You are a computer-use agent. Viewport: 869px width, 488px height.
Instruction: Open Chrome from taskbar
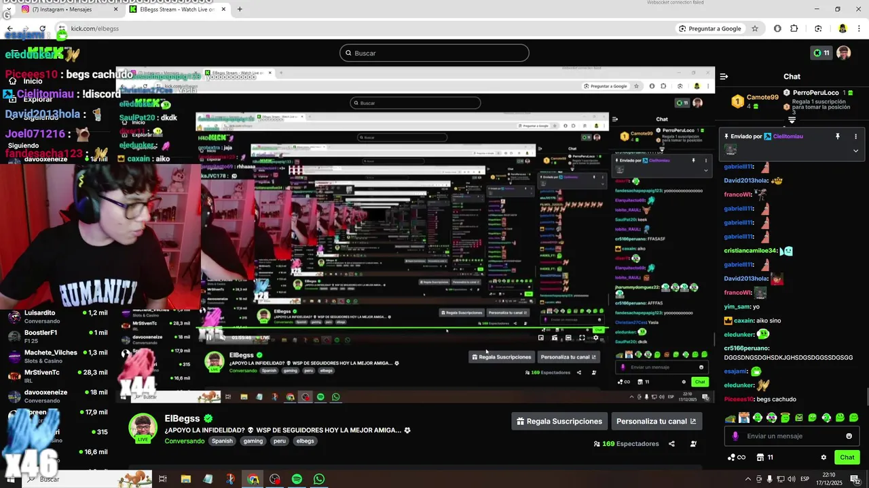(x=253, y=479)
